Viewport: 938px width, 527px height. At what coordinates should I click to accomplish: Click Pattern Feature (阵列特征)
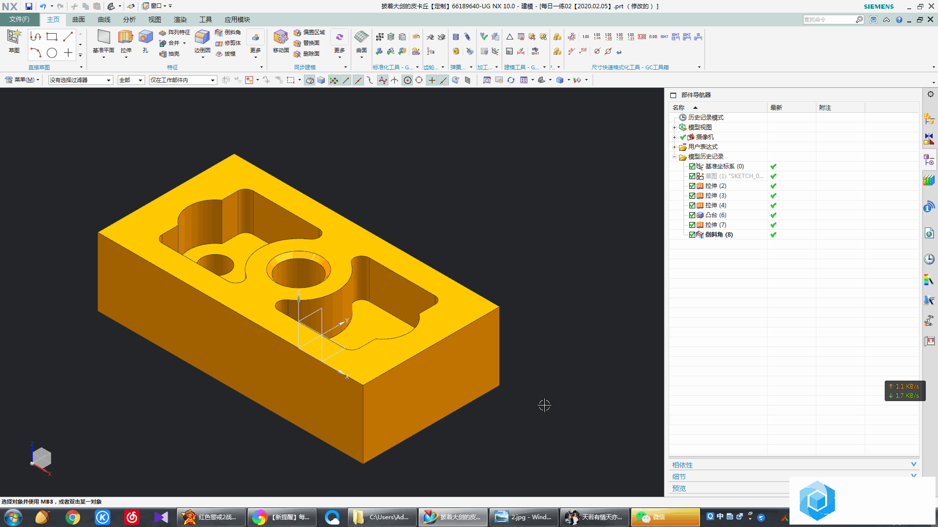(x=174, y=32)
